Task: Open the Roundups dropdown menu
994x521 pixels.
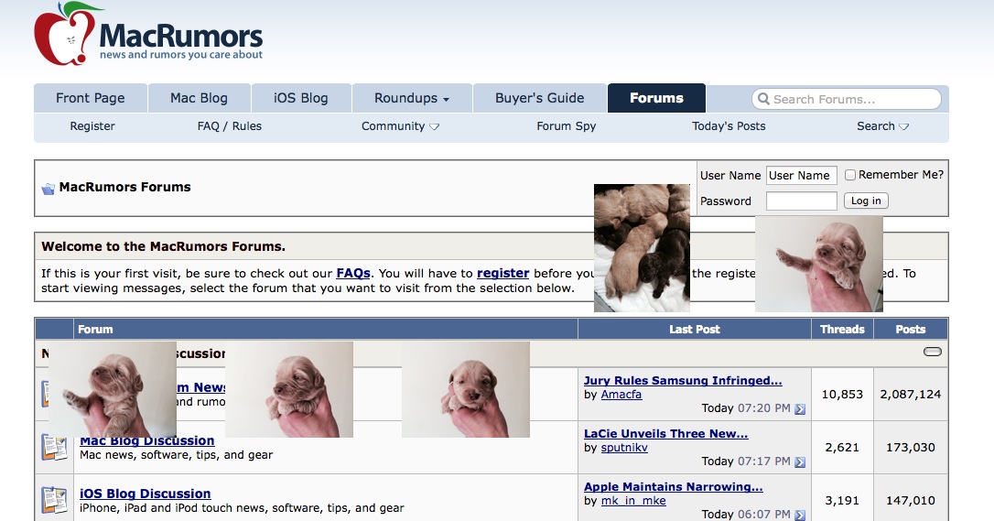Action: 412,98
